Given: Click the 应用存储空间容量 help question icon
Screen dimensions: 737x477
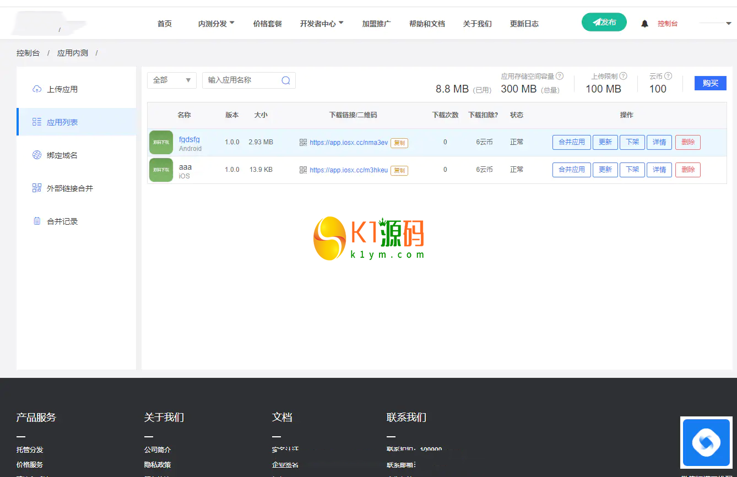Looking at the screenshot, I should click(560, 76).
